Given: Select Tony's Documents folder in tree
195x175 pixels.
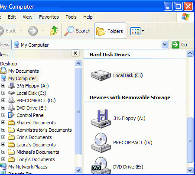Looking at the screenshot, I should pos(36,159).
